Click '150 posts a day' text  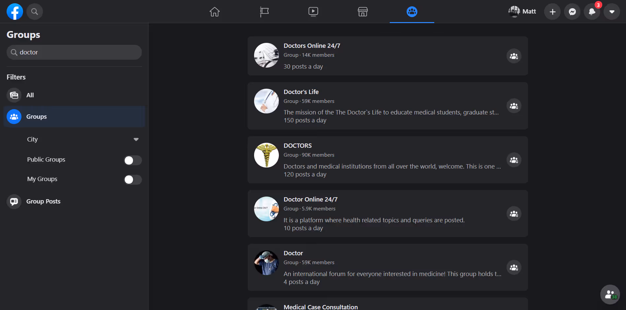pyautogui.click(x=305, y=120)
